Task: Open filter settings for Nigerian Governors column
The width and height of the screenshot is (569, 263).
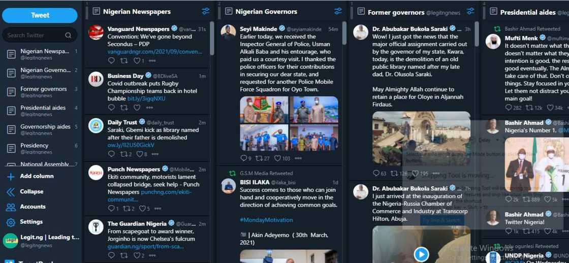Action: pyautogui.click(x=338, y=11)
